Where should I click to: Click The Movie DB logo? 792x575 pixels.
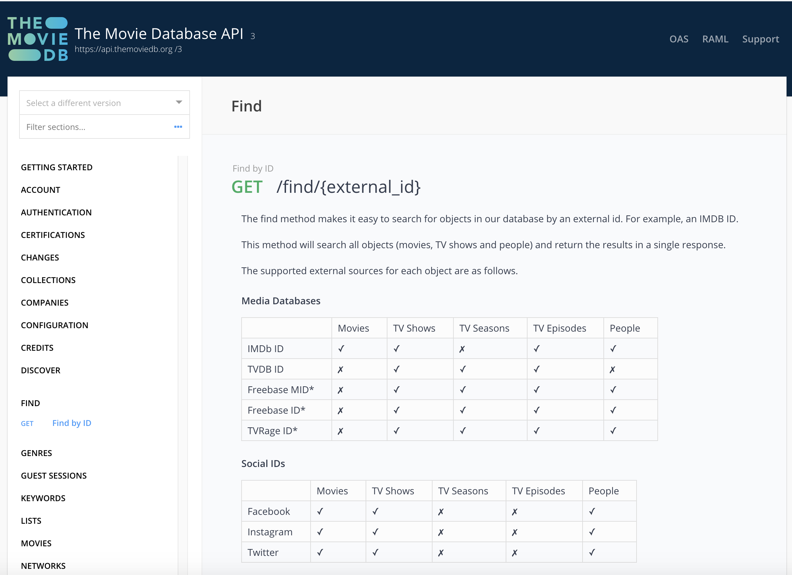pos(38,39)
